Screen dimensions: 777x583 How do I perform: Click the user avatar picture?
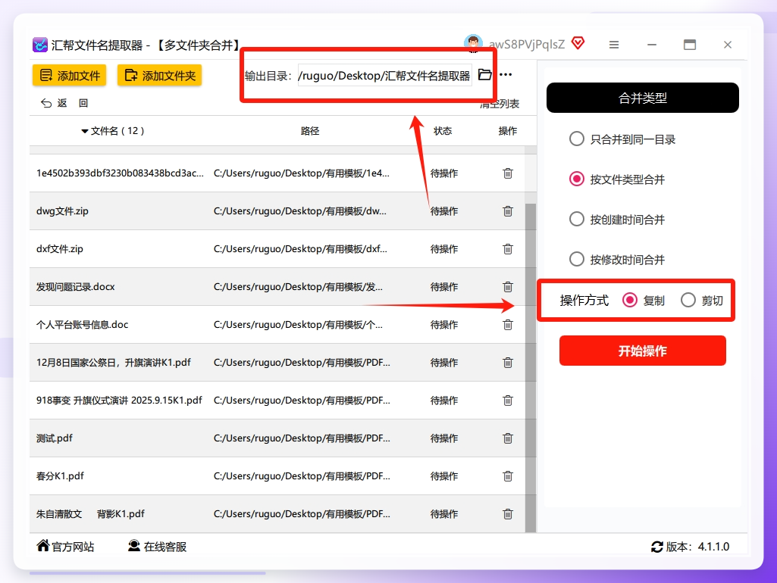pyautogui.click(x=473, y=44)
